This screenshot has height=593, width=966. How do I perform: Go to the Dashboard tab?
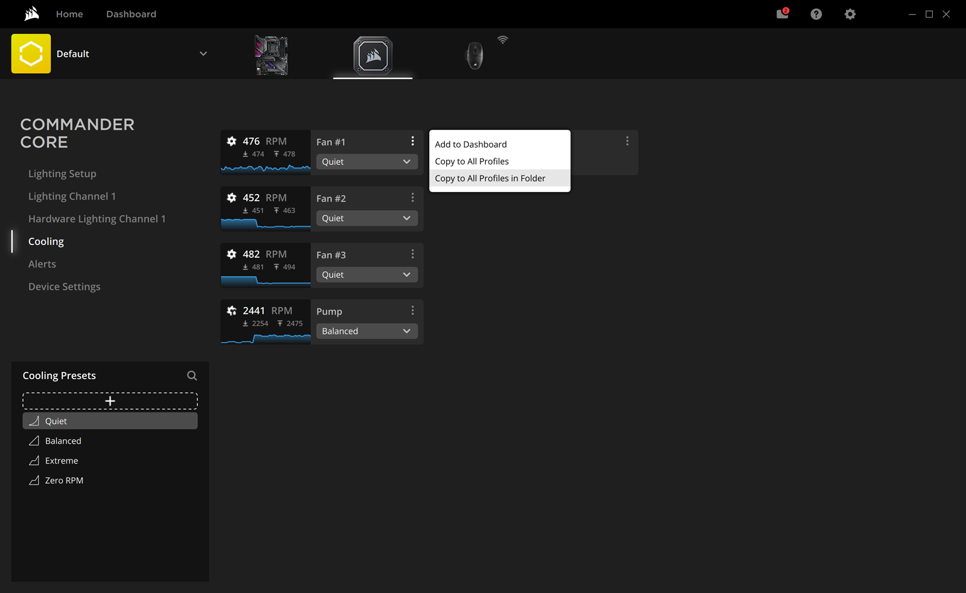131,14
